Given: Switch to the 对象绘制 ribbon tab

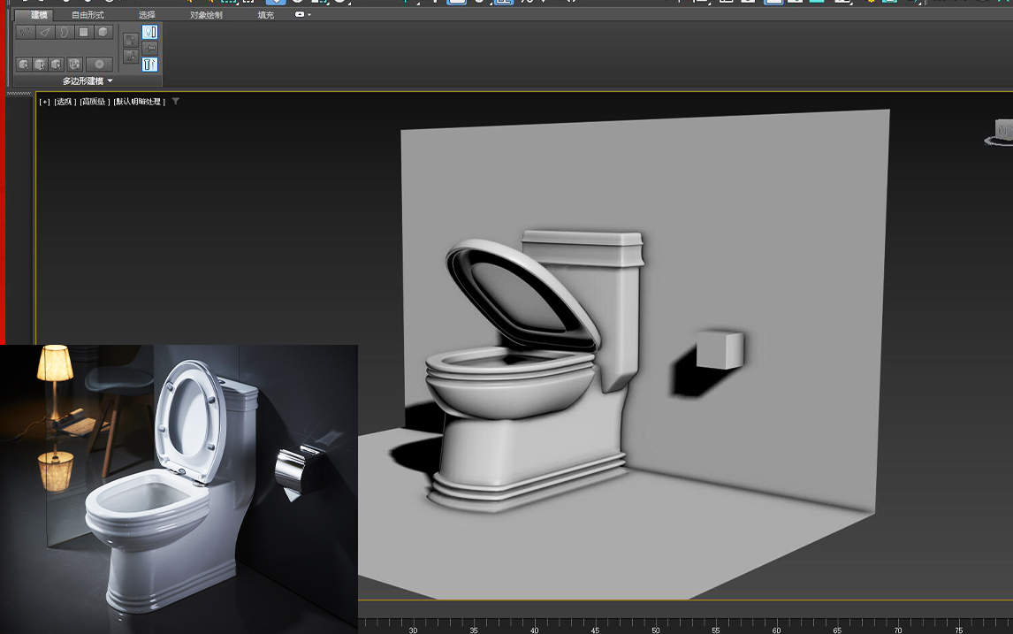Looking at the screenshot, I should [x=205, y=15].
